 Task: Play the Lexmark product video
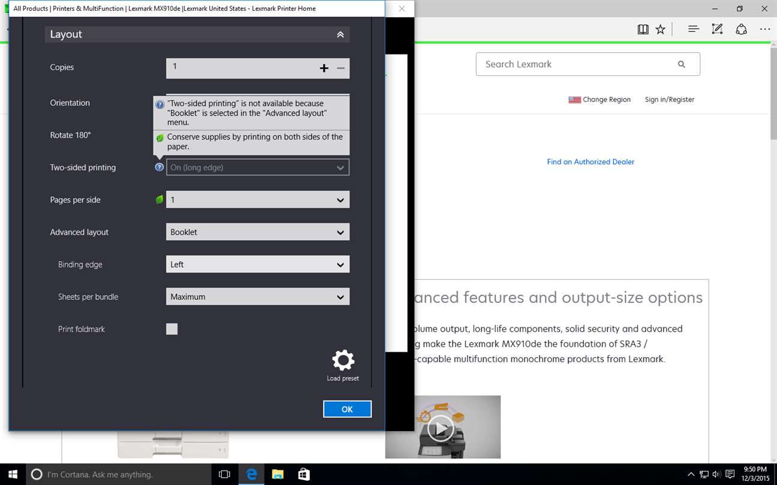pyautogui.click(x=441, y=429)
